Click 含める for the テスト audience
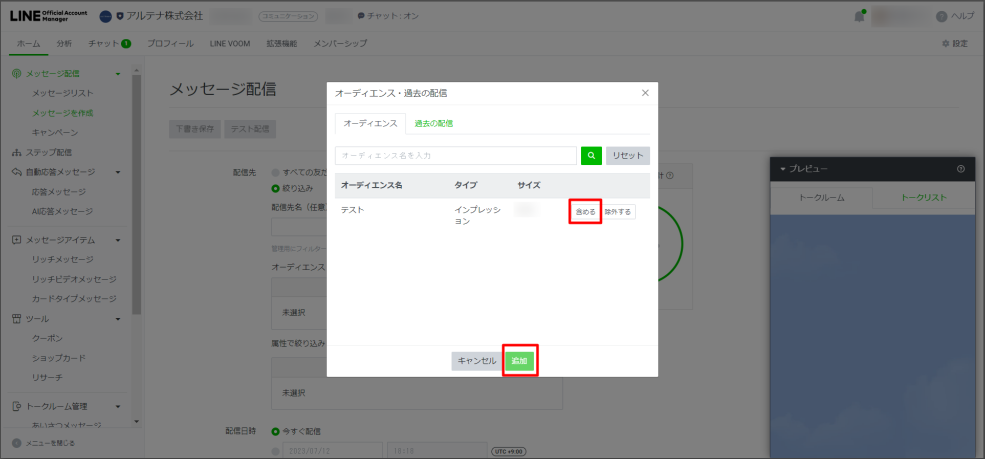 (x=585, y=212)
